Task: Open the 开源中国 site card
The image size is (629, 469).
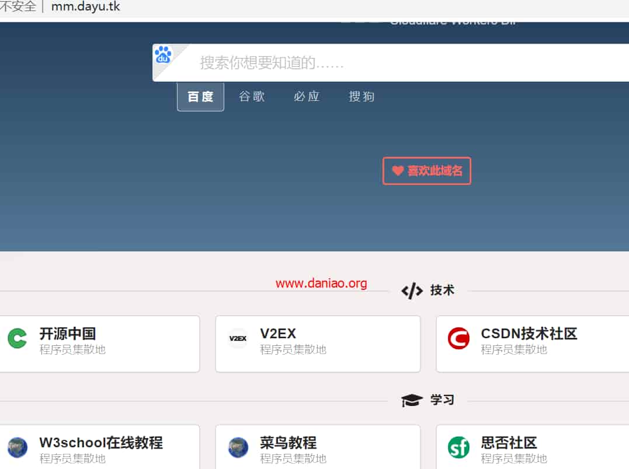Action: (x=99, y=344)
